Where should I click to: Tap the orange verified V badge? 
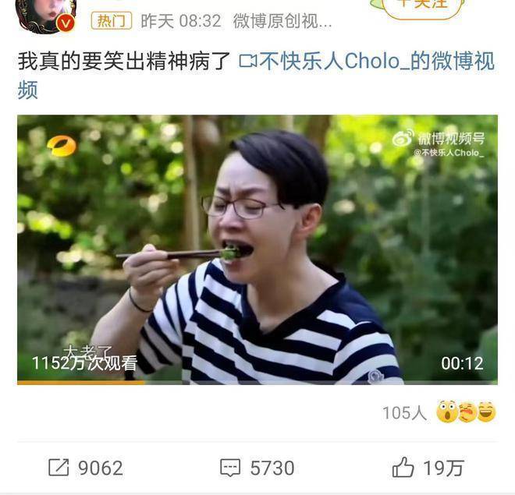pyautogui.click(x=66, y=23)
